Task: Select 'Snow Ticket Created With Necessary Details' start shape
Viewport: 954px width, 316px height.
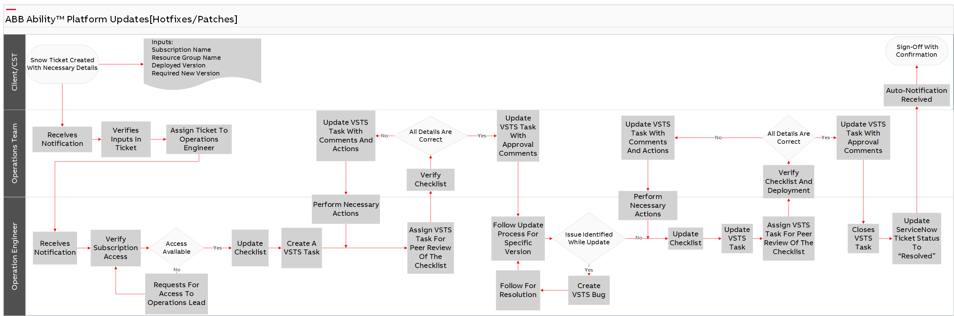Action: [62, 64]
